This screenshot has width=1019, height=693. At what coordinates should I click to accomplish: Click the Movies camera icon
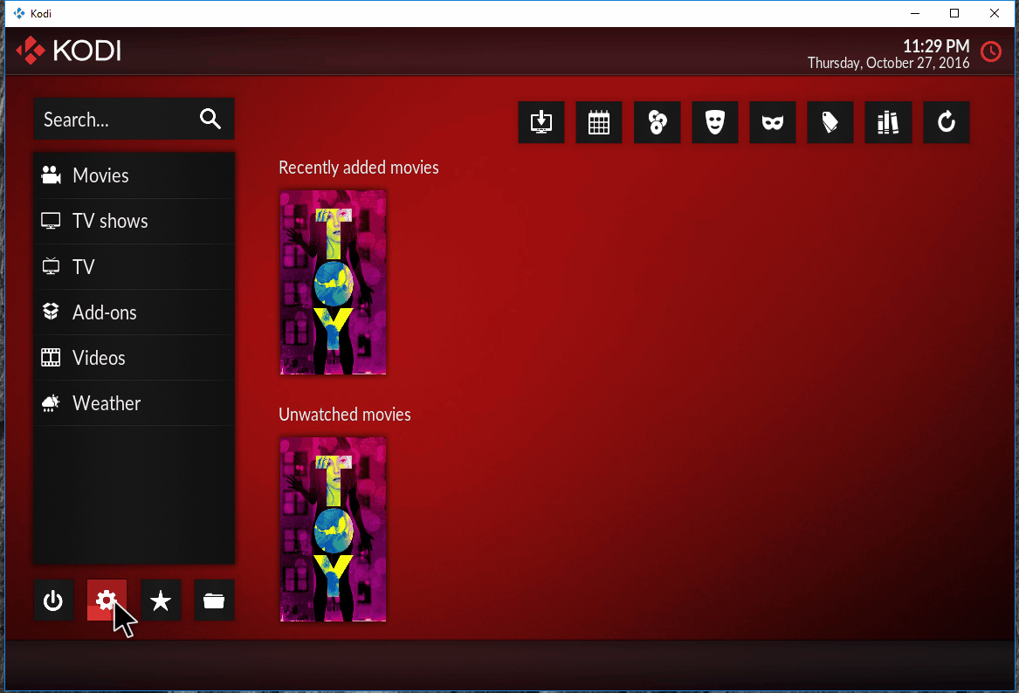pos(51,175)
